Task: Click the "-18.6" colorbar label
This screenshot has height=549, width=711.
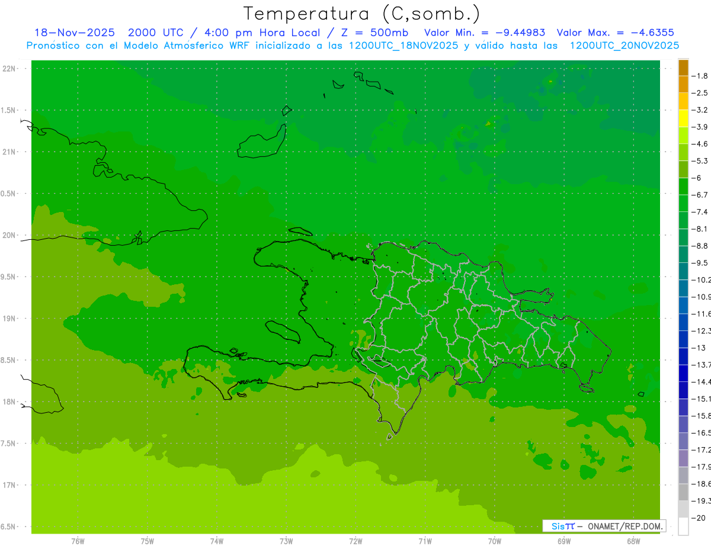Action: [x=700, y=484]
